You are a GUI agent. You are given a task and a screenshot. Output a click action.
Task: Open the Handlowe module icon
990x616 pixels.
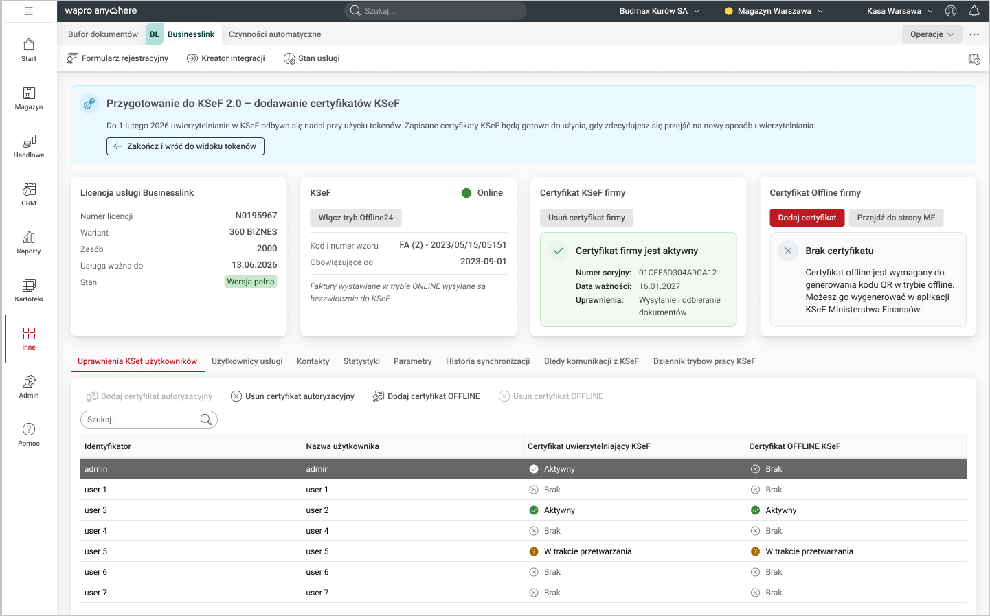coord(29,146)
